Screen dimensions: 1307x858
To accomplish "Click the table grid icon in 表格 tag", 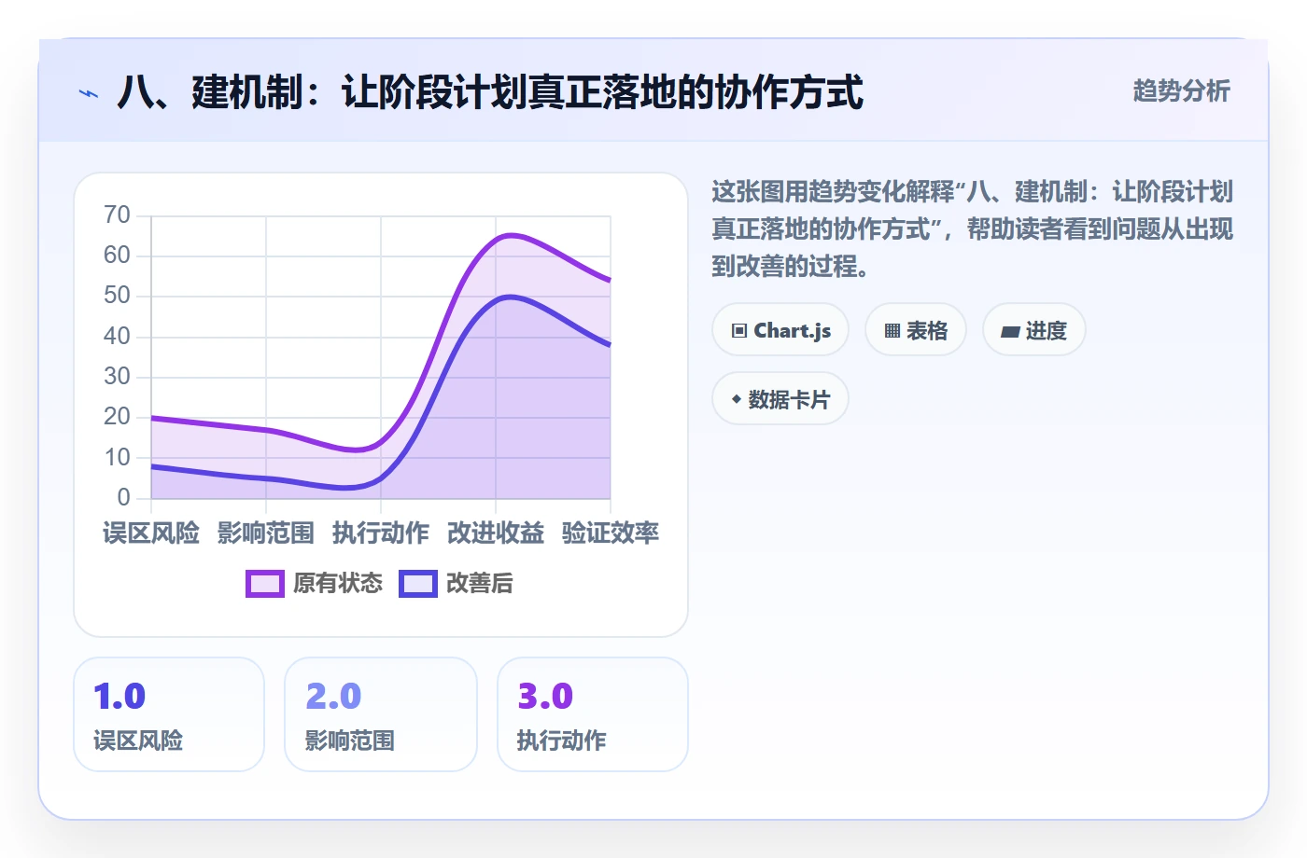I will click(x=892, y=330).
